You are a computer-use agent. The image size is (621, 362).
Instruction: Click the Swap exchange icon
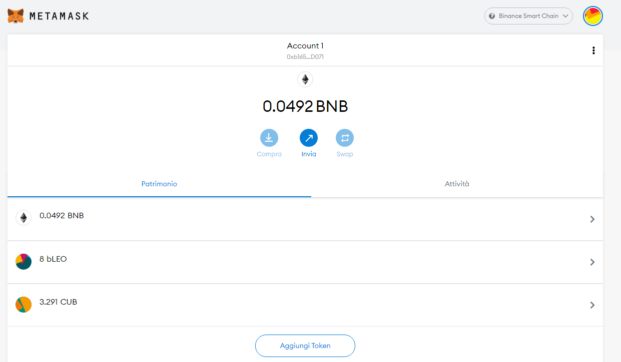point(345,138)
